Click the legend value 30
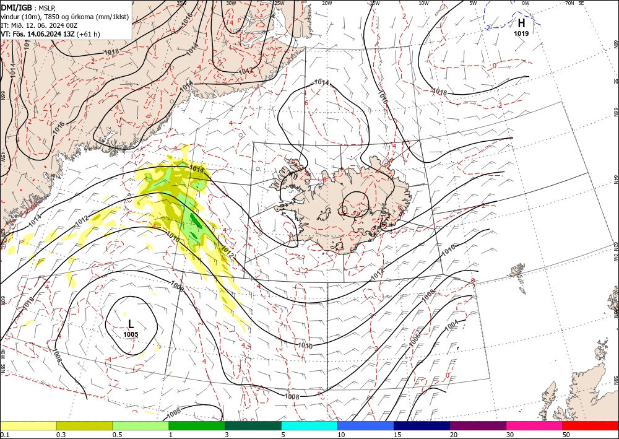The height and width of the screenshot is (439, 619). coord(510,435)
